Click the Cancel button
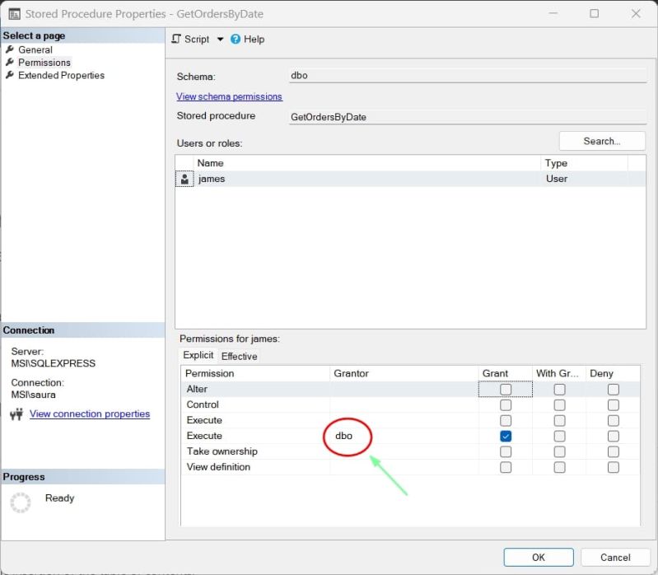This screenshot has width=658, height=575. tap(615, 558)
